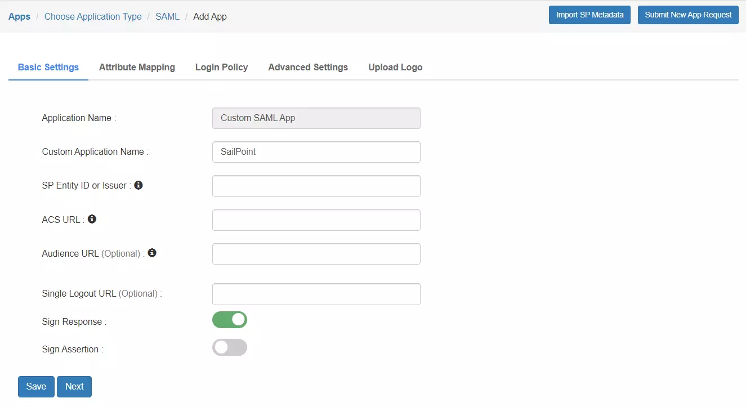Screen dimensions: 746x407
Task: Disable the Sign Response toggle
Action: [229, 319]
